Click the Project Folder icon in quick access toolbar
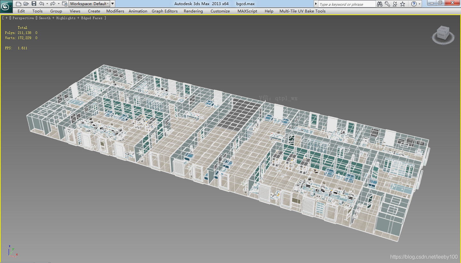 (65, 4)
